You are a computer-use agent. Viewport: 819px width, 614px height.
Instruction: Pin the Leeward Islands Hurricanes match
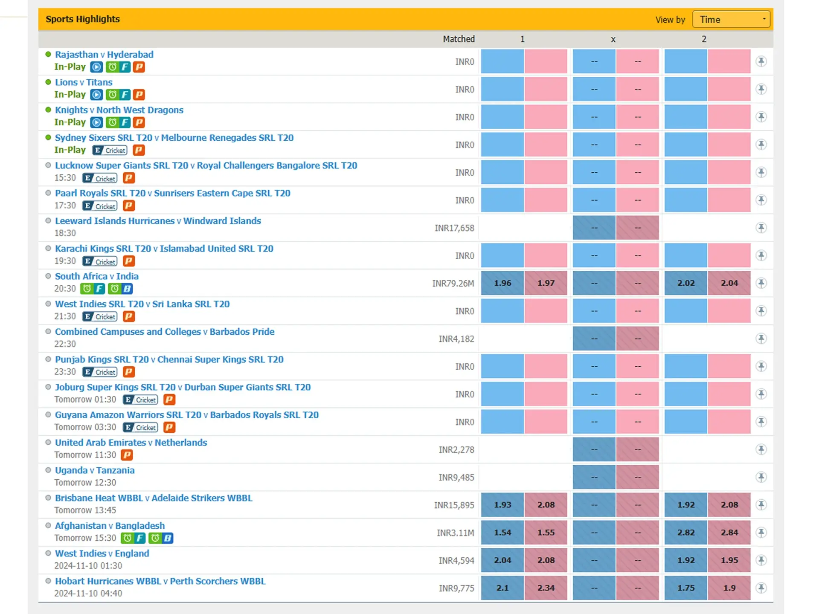(x=761, y=228)
